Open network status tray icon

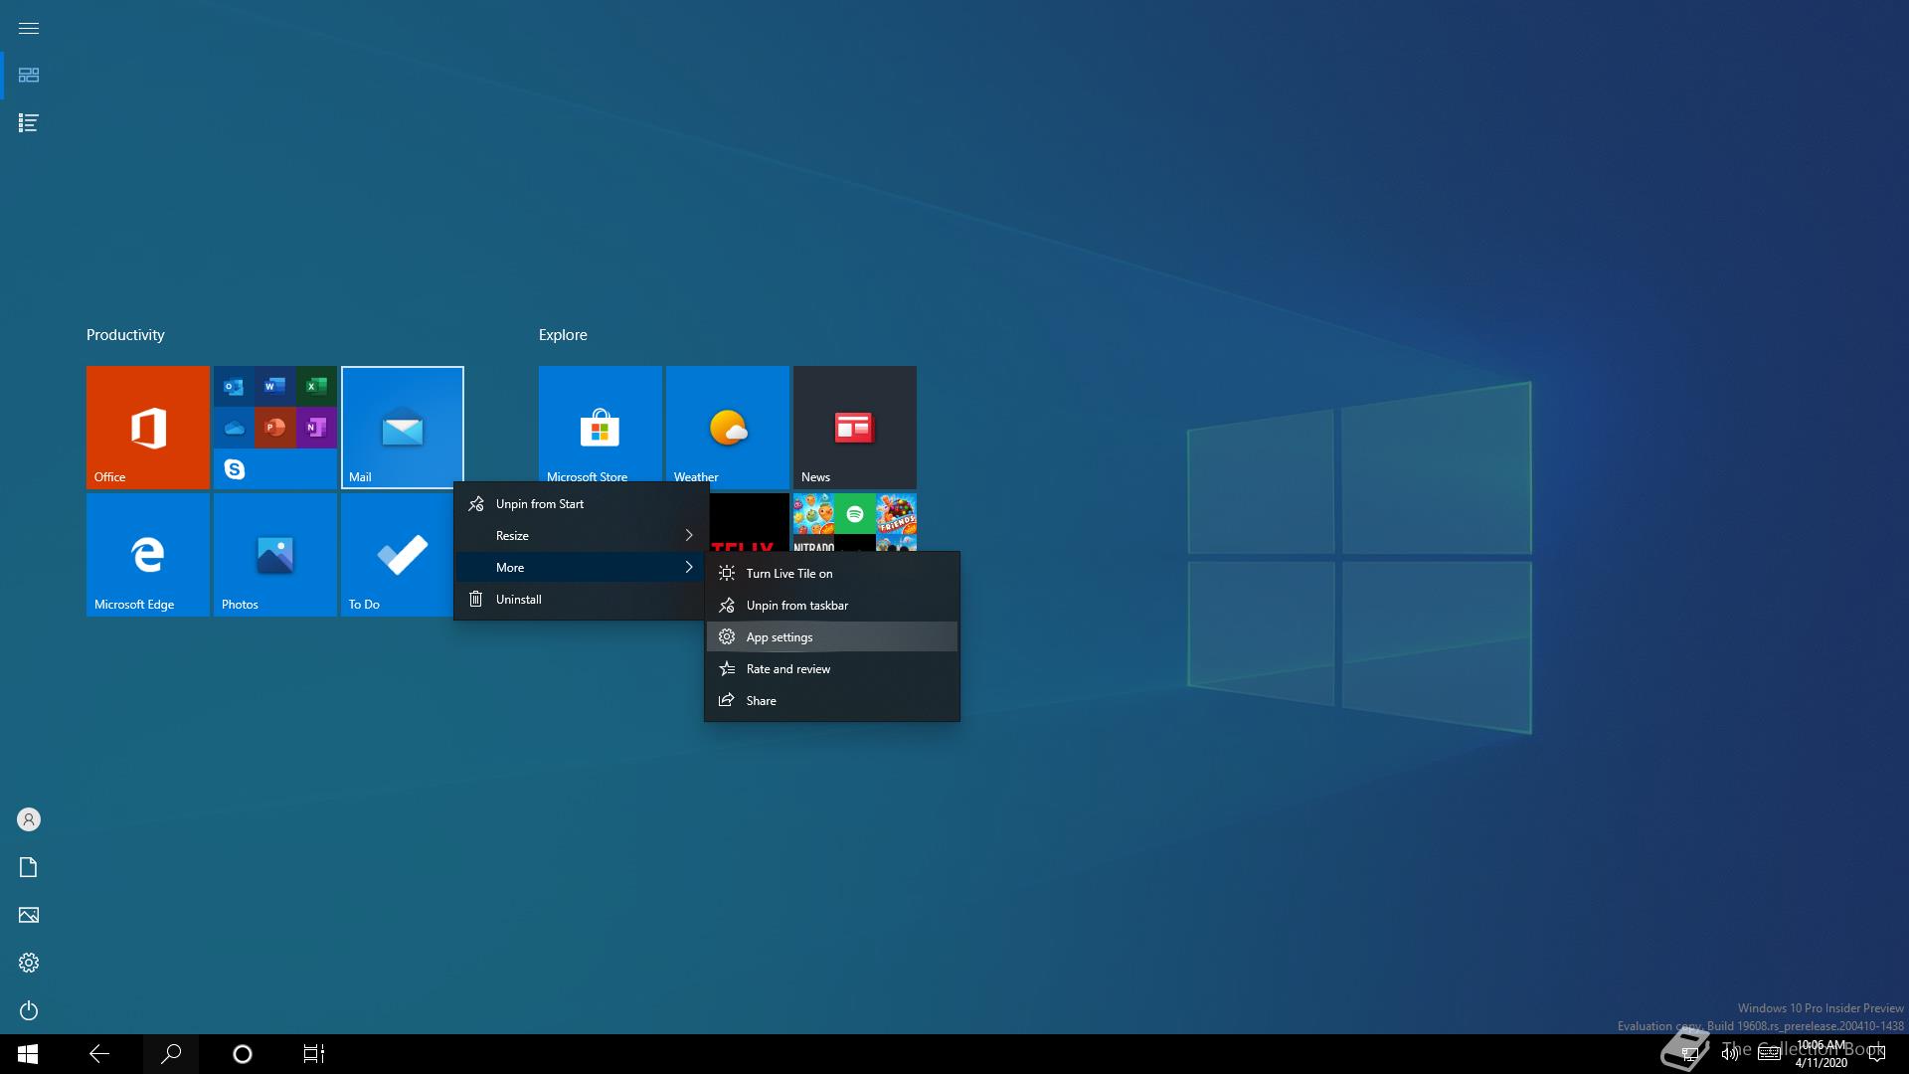(x=1690, y=1054)
